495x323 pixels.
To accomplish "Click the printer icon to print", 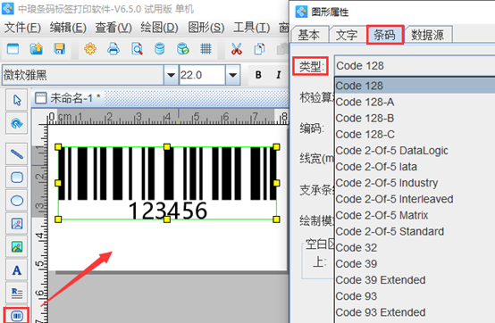I will (x=113, y=49).
